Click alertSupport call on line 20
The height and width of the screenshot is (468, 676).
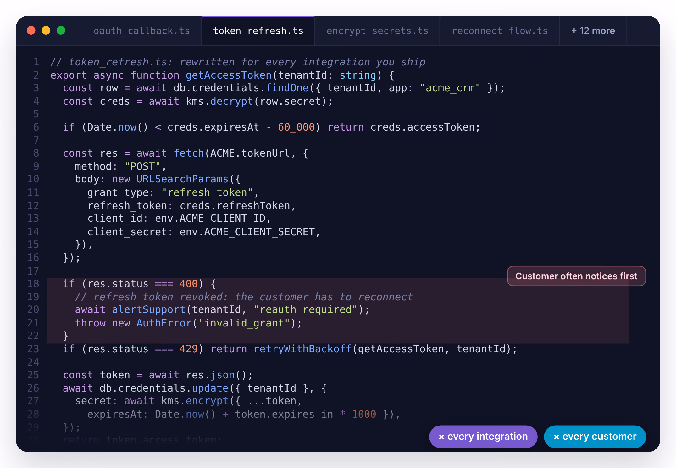pyautogui.click(x=149, y=310)
